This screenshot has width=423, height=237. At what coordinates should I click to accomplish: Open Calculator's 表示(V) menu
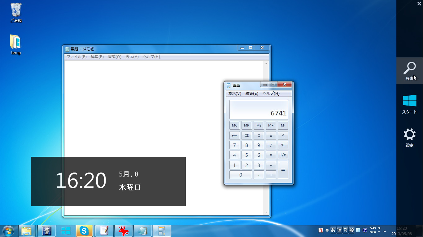coord(234,94)
